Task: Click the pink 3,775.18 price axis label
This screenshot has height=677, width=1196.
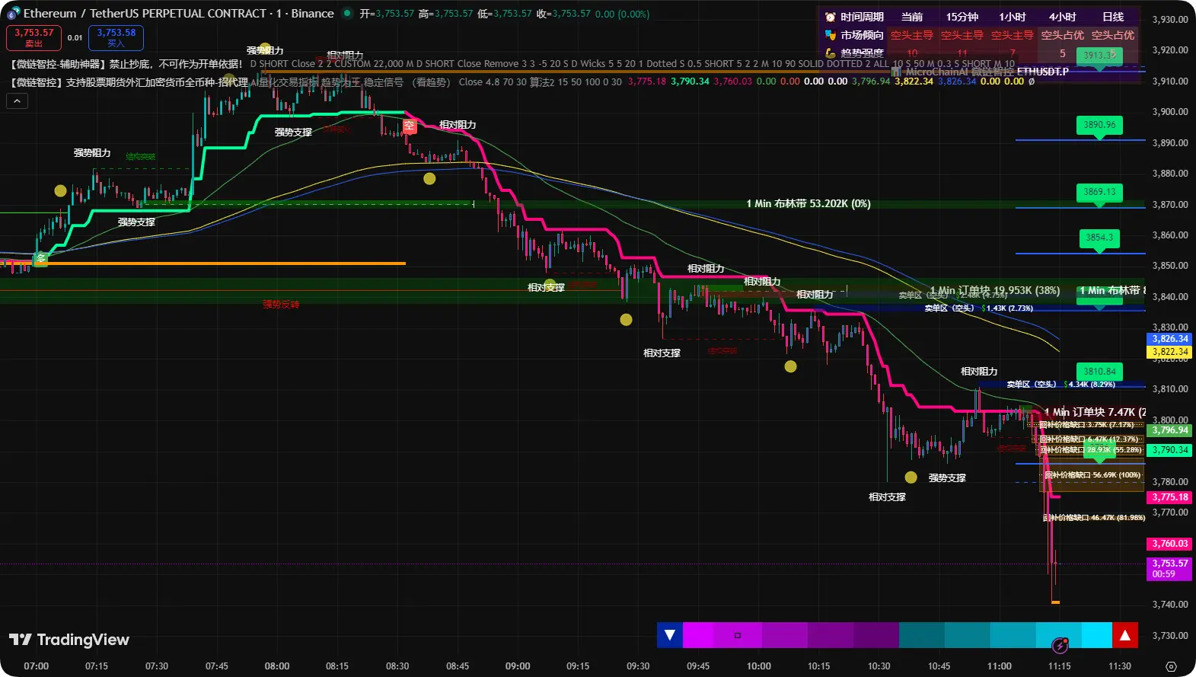Action: coord(1169,497)
